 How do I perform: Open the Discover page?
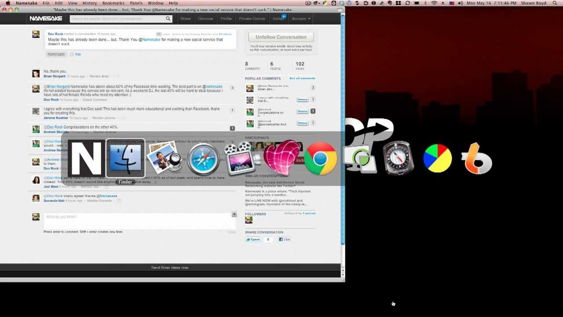tap(205, 19)
